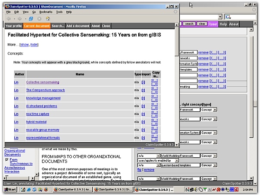Open Concept type dropdown beside question-based templates
Viewport: 260px width, 195px height.
pos(215,165)
